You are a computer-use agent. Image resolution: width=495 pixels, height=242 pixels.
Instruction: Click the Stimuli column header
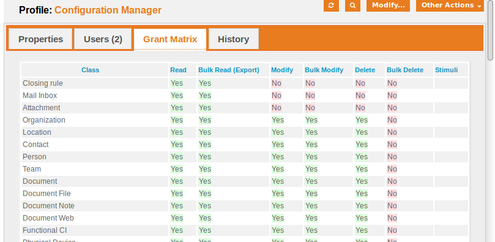(x=447, y=70)
